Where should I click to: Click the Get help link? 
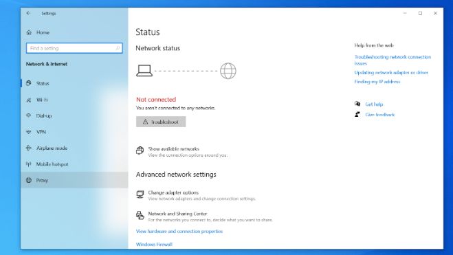click(374, 104)
